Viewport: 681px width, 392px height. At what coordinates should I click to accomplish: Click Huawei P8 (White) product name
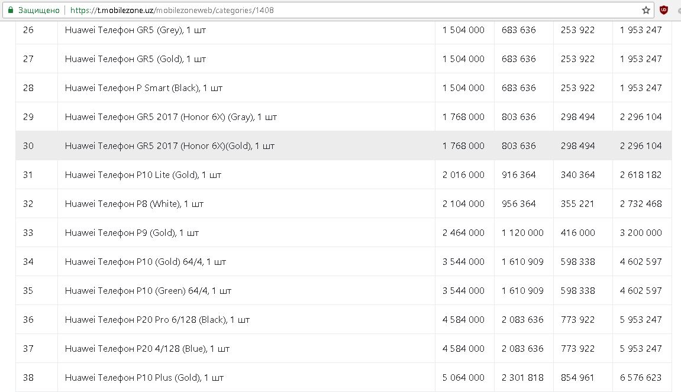[134, 203]
